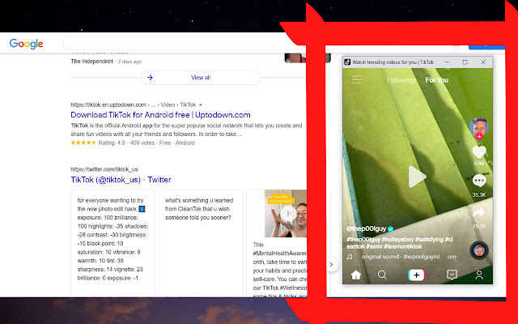This screenshot has height=324, width=518.
Task: Switch to the For You tab
Action: point(437,80)
